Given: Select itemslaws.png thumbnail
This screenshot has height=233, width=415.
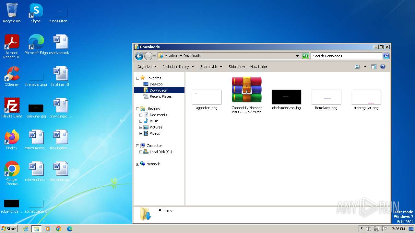Looking at the screenshot, I should [326, 100].
